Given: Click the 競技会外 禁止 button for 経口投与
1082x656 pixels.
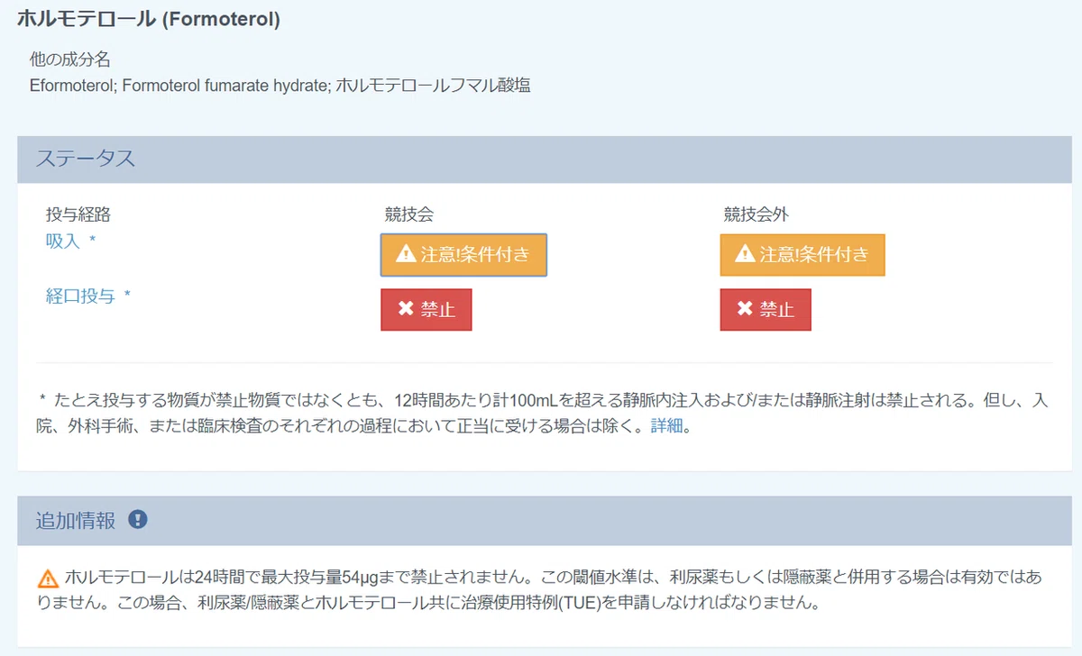Looking at the screenshot, I should 766,310.
